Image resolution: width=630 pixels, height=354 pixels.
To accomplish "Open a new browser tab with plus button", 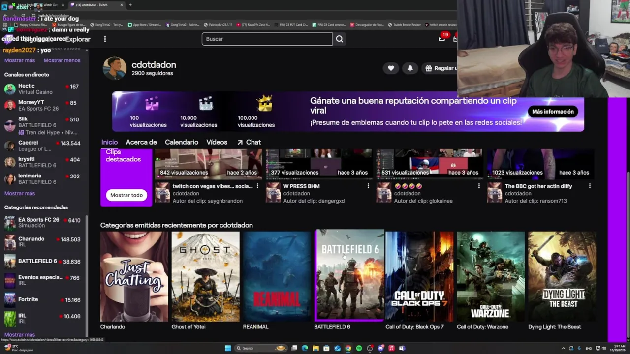I will pos(130,5).
